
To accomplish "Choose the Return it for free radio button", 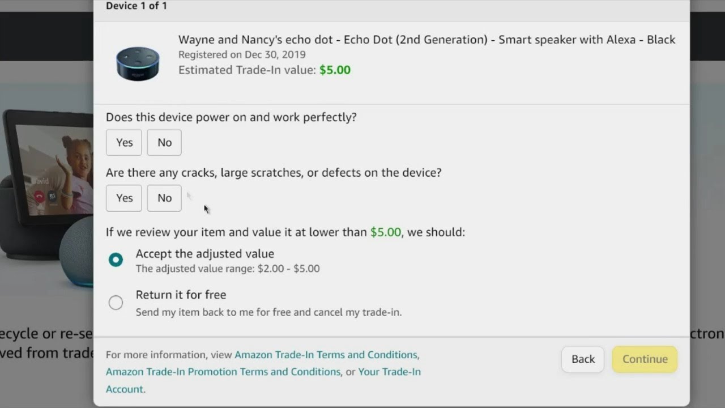I will 116,303.
